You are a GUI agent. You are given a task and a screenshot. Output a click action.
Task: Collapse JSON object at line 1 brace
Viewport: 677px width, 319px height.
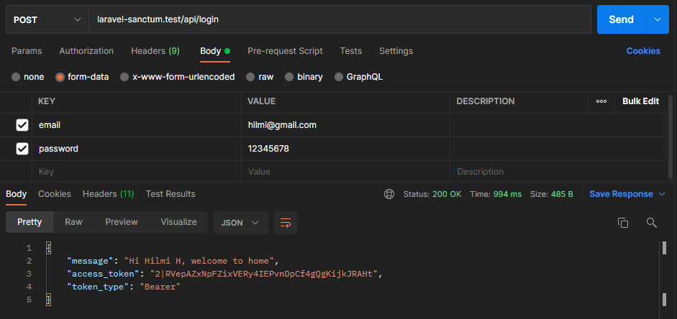(49, 248)
